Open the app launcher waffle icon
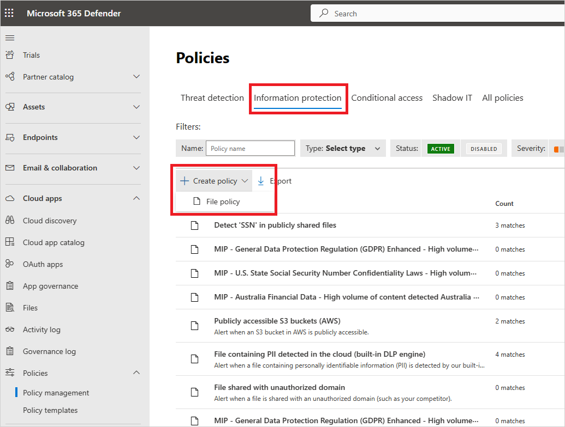This screenshot has width=565, height=427. tap(9, 13)
